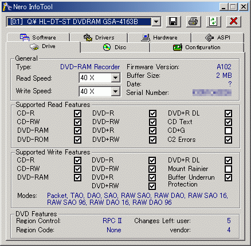Toggle DVD+R DL write feature checkbox
The image size is (251, 246).
point(229,160)
